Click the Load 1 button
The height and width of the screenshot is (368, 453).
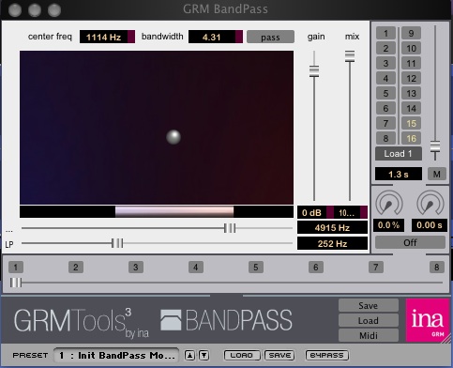399,154
